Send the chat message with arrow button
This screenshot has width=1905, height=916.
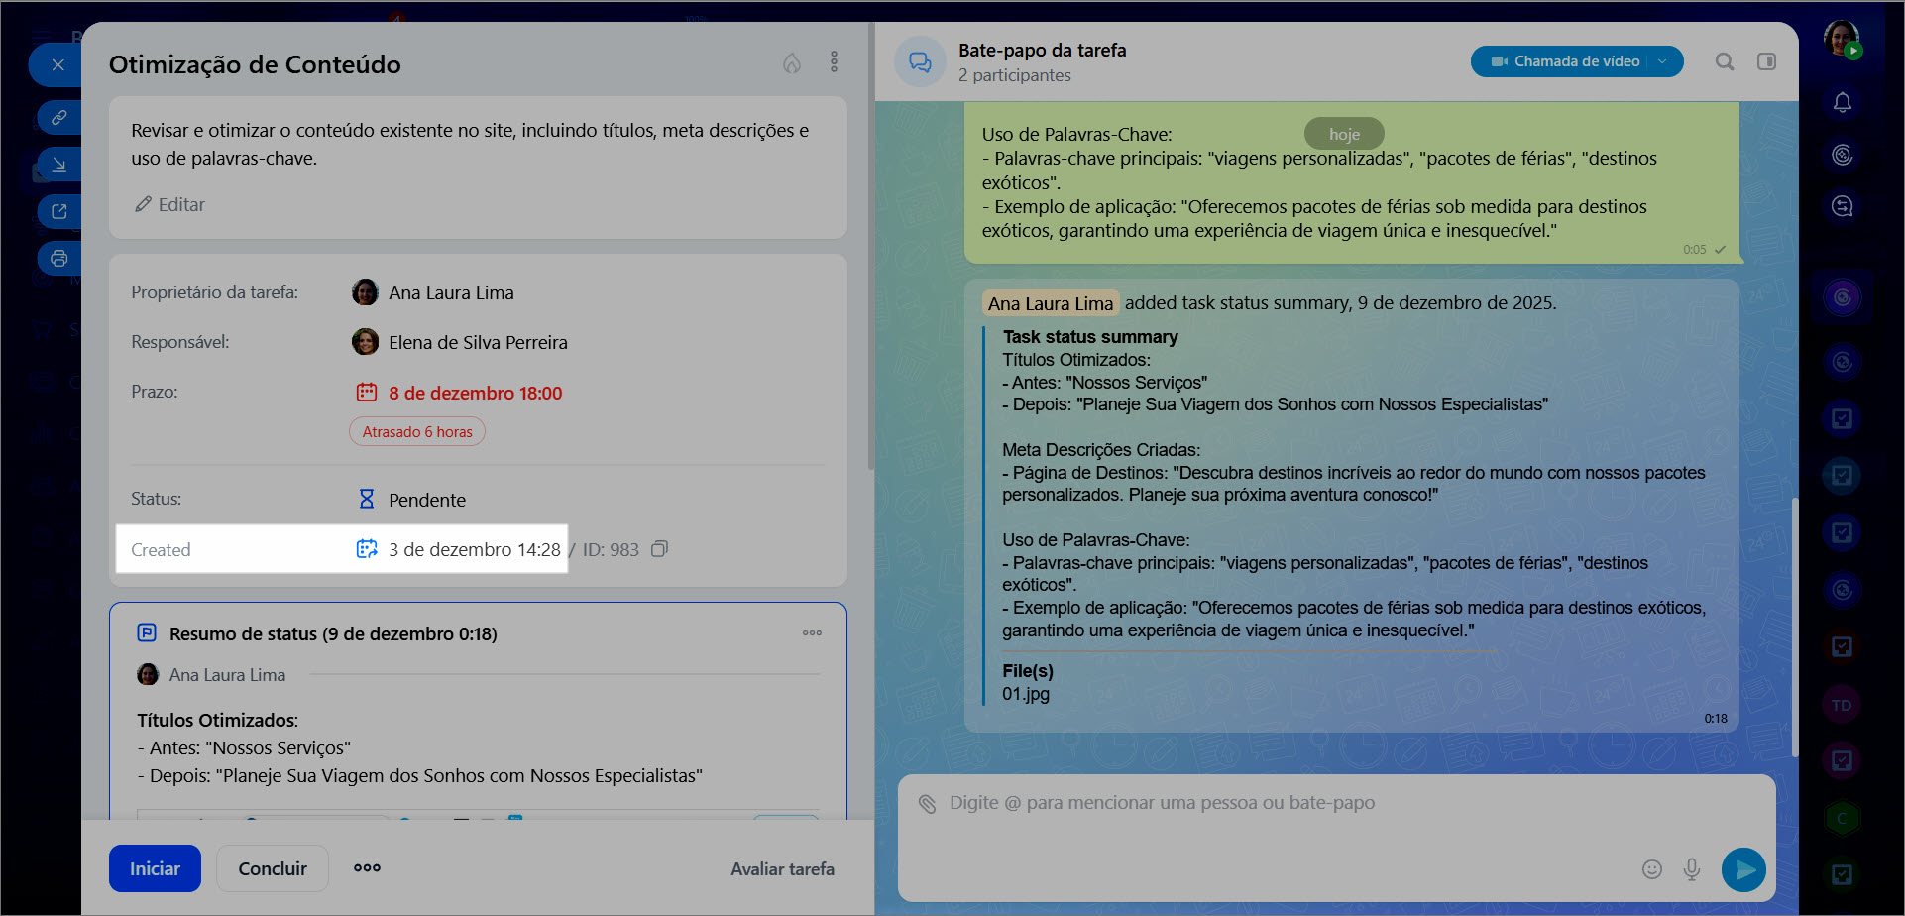[x=1743, y=869]
